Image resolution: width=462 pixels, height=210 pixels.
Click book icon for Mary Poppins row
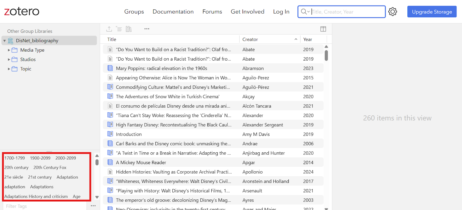coord(110,68)
